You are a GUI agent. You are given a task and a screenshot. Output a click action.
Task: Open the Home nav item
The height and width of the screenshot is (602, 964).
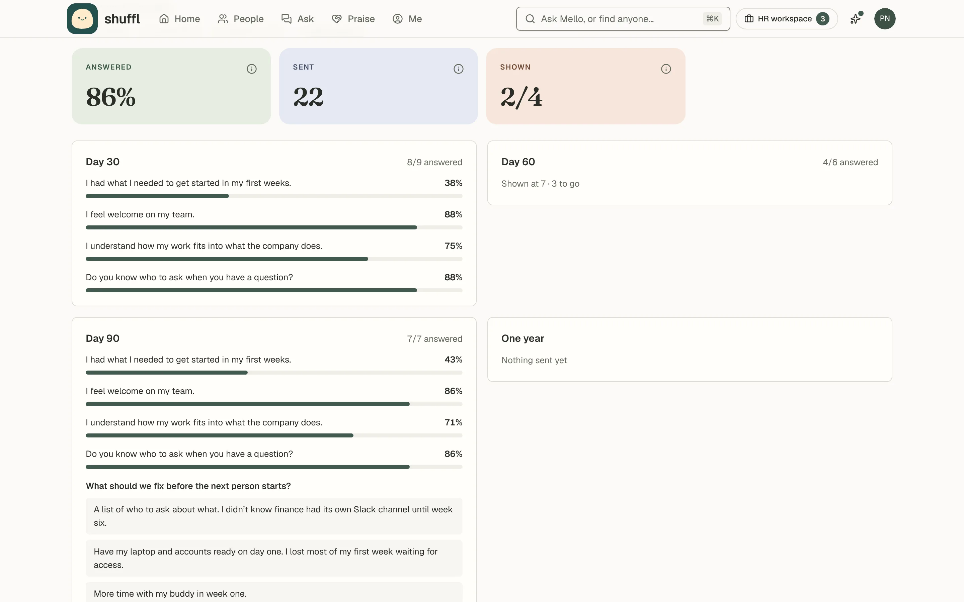179,19
